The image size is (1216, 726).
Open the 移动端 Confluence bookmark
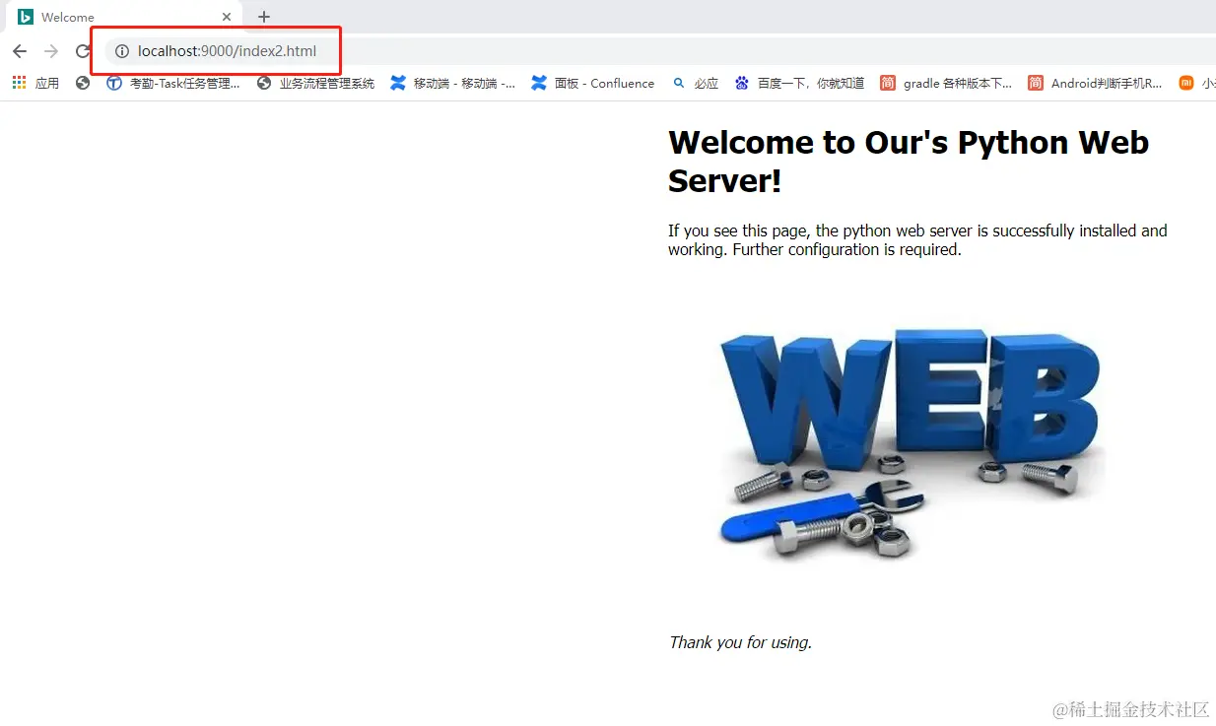tap(453, 84)
